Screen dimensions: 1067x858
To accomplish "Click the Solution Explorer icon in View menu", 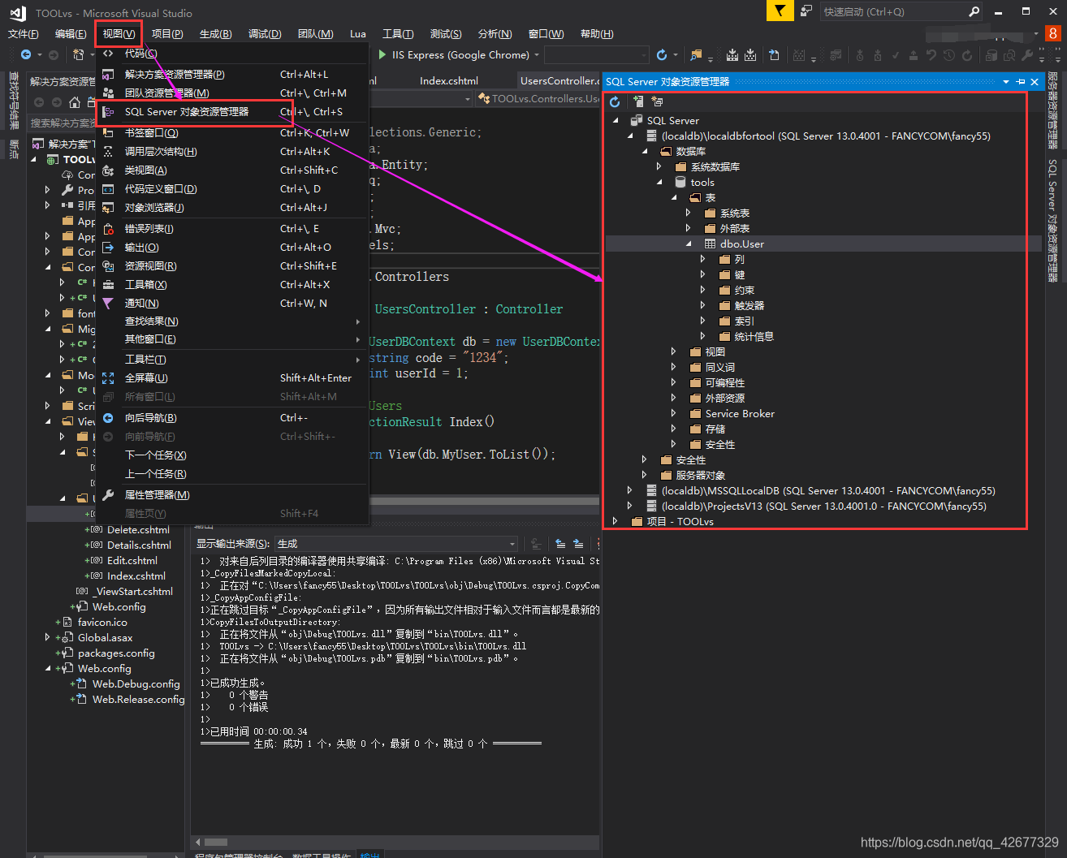I will (108, 75).
